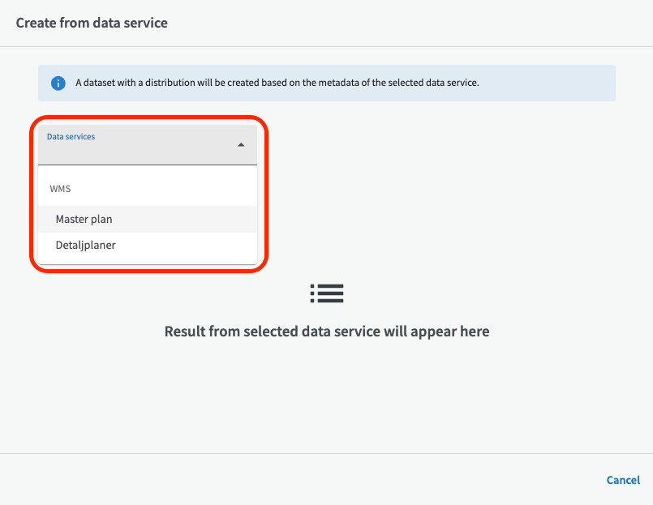Click the result placeholder message text
This screenshot has height=505, width=653.
point(326,332)
